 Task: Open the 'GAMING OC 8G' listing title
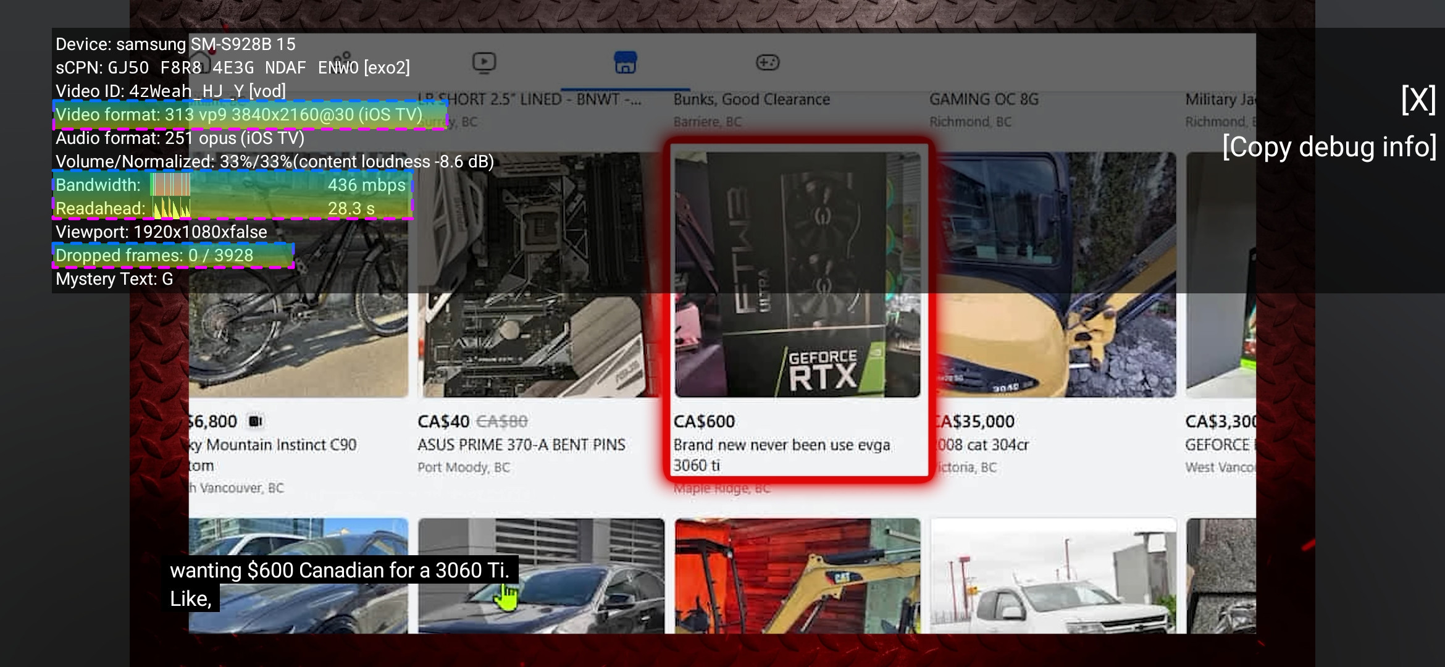[984, 99]
